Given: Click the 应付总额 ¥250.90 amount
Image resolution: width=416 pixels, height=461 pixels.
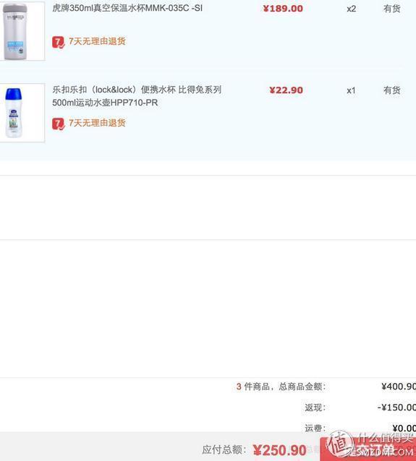Looking at the screenshot, I should click(280, 450).
